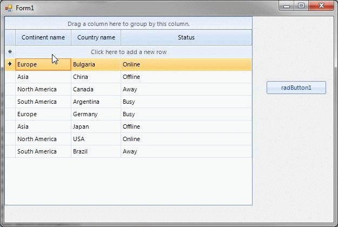Click the new row asterisk indicator
This screenshot has height=227, width=338.
tap(10, 52)
